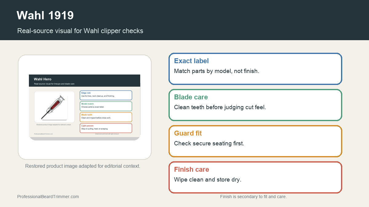
Task: Select the Blade teeth box in thumbnail
Action: click(106, 117)
